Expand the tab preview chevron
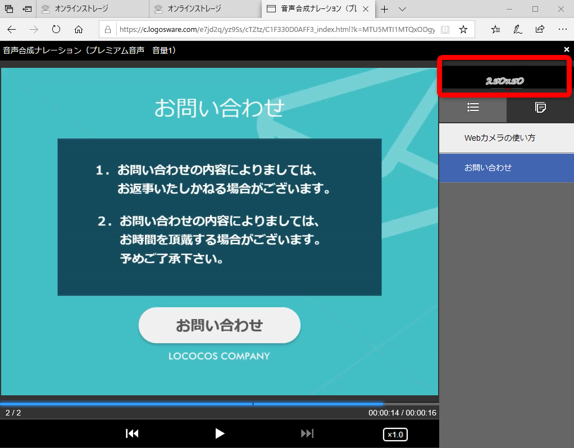The width and height of the screenshot is (574, 448). point(402,9)
